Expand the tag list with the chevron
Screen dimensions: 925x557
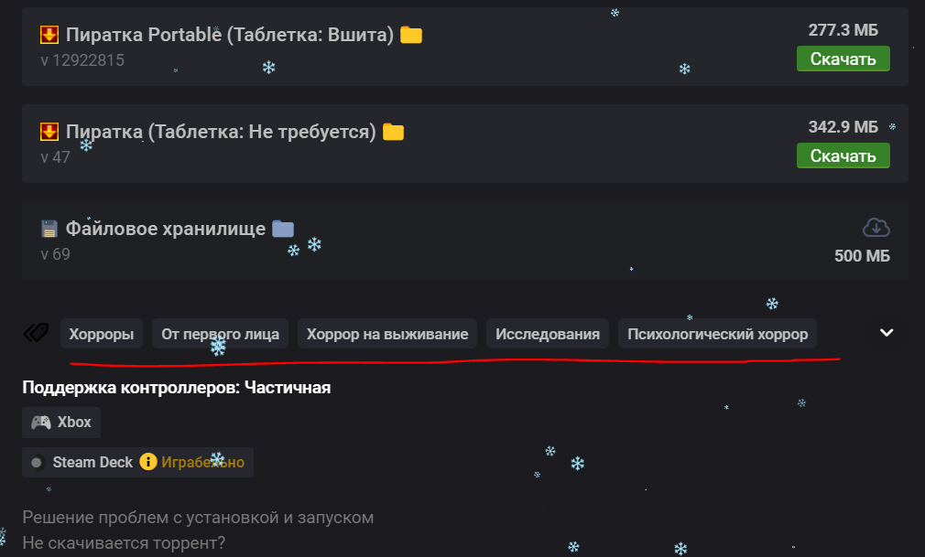[x=886, y=333]
